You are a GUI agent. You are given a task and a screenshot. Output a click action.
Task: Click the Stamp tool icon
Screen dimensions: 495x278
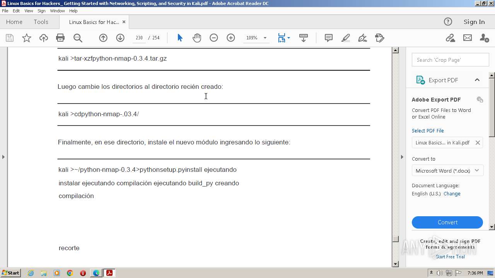[x=379, y=38]
